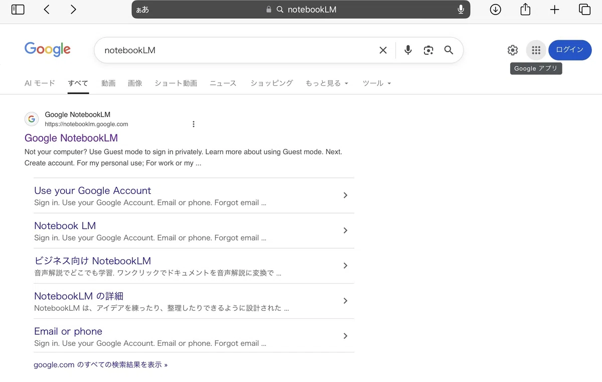Open the Google apps grid
Image resolution: width=602 pixels, height=382 pixels.
536,50
